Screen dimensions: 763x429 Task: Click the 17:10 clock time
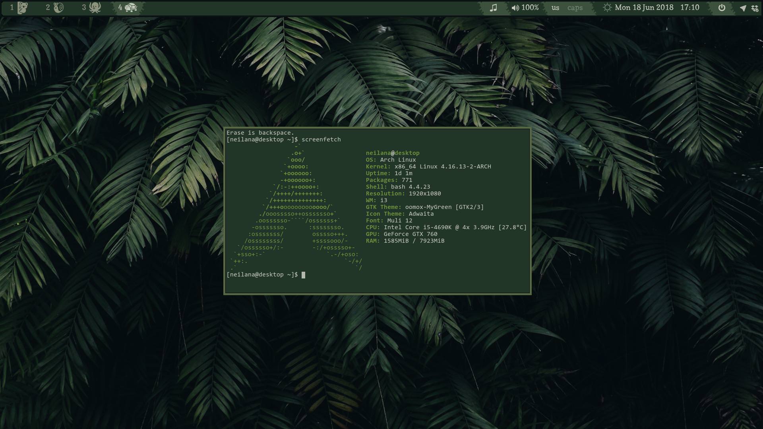point(689,8)
